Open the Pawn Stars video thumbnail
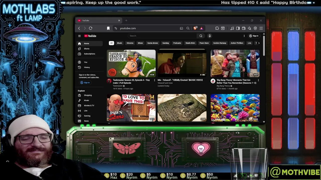The image size is (321, 180). [131, 108]
